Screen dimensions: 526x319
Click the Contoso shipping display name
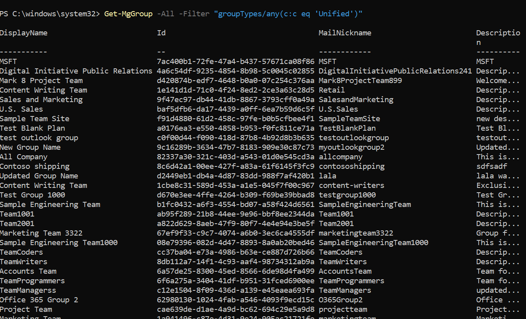[x=35, y=166]
